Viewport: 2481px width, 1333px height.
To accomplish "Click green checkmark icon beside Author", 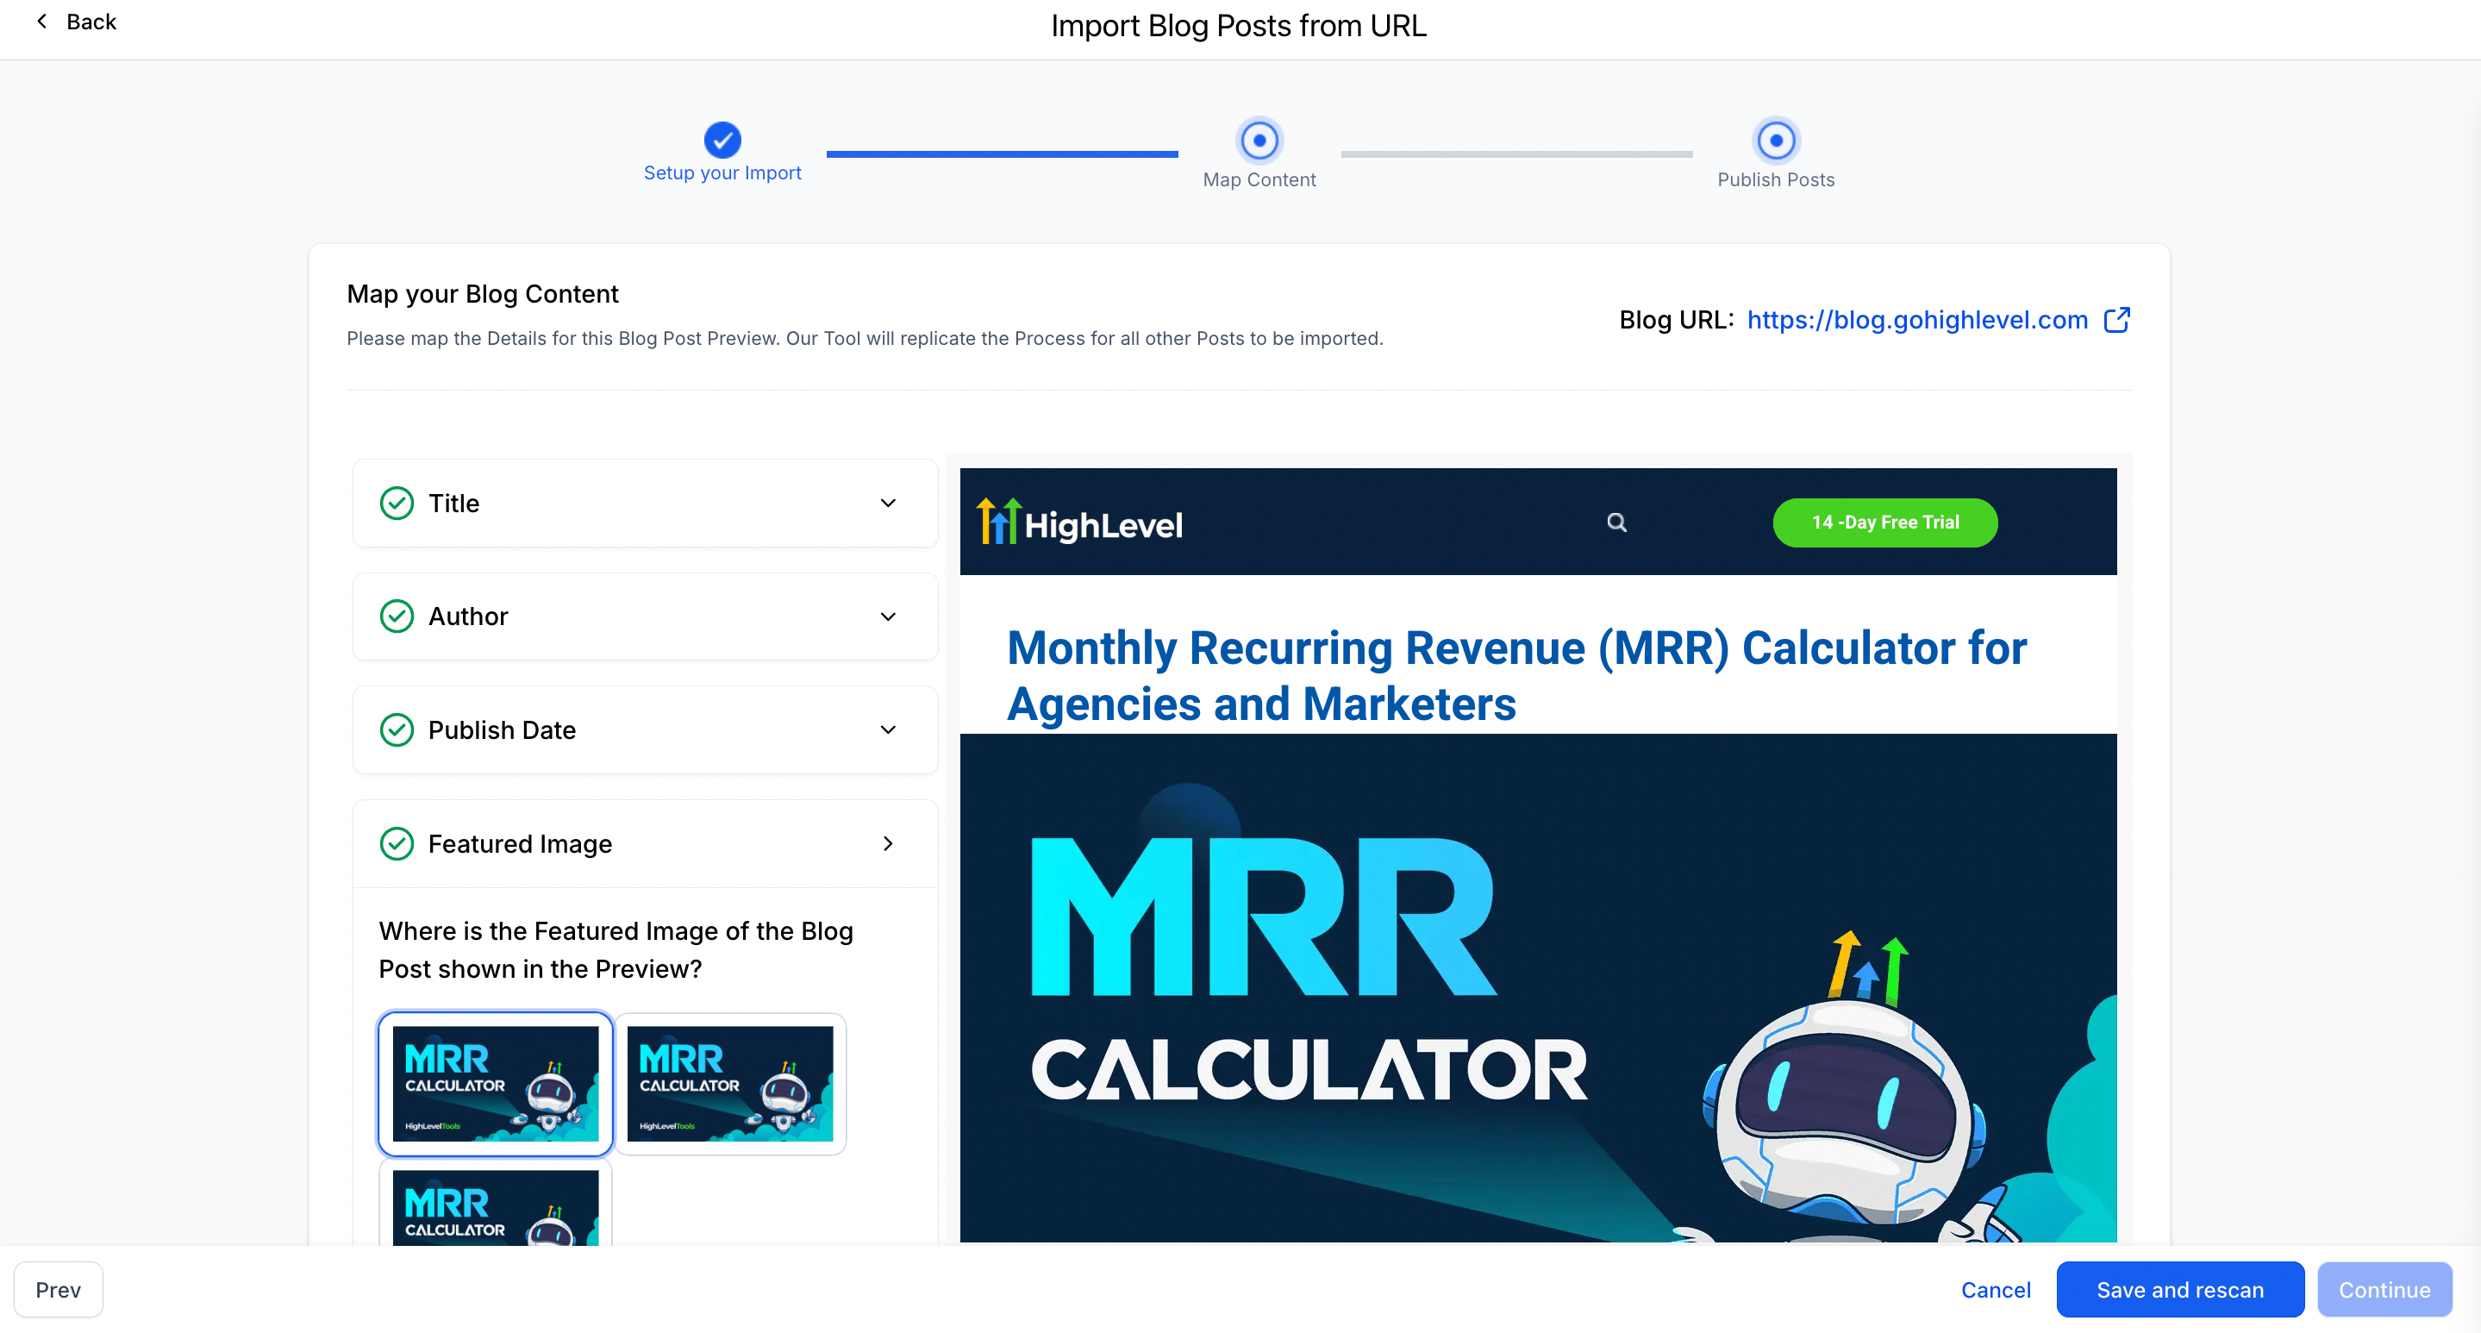I will (x=396, y=616).
